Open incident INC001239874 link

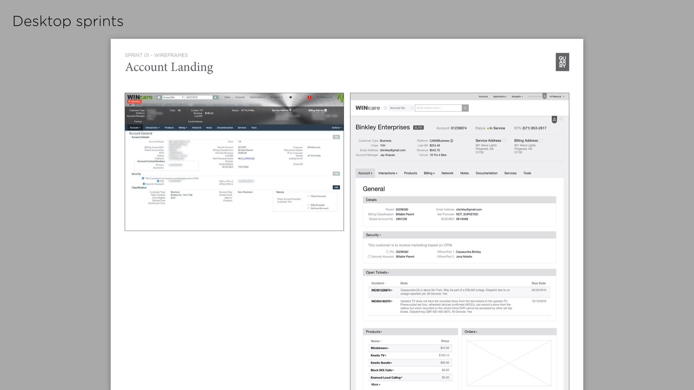(x=382, y=290)
